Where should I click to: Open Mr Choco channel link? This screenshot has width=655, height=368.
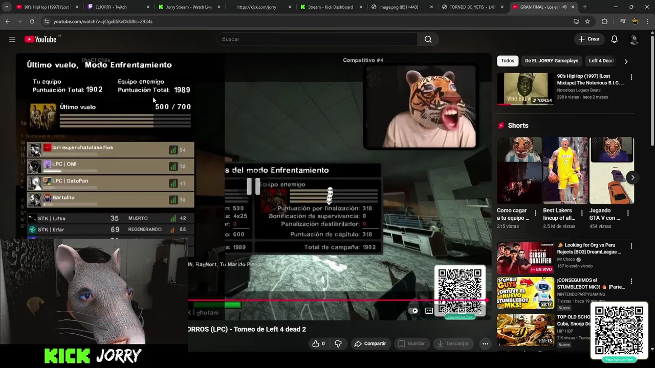tap(566, 259)
